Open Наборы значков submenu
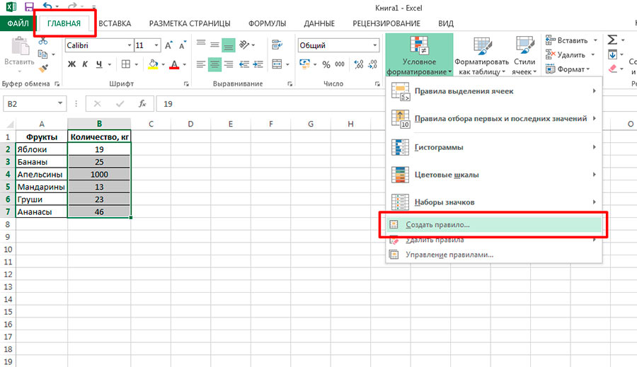 pyautogui.click(x=493, y=202)
